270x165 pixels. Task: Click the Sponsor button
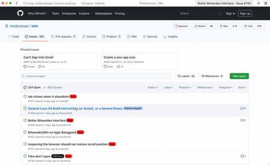tap(181, 26)
